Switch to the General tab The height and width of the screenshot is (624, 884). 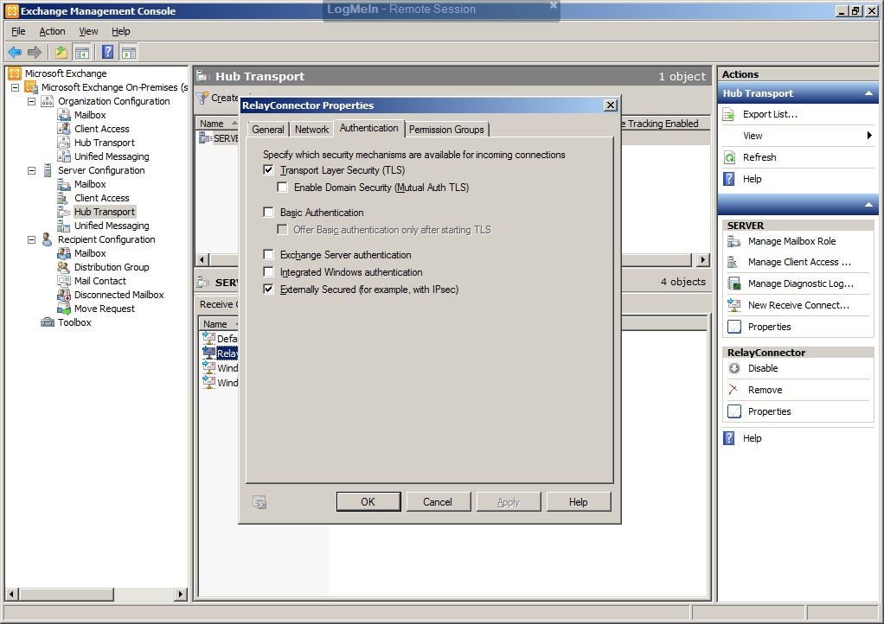click(x=268, y=130)
